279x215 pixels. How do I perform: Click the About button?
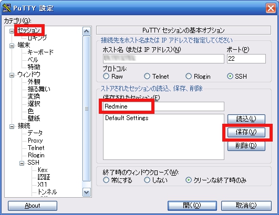(33, 206)
